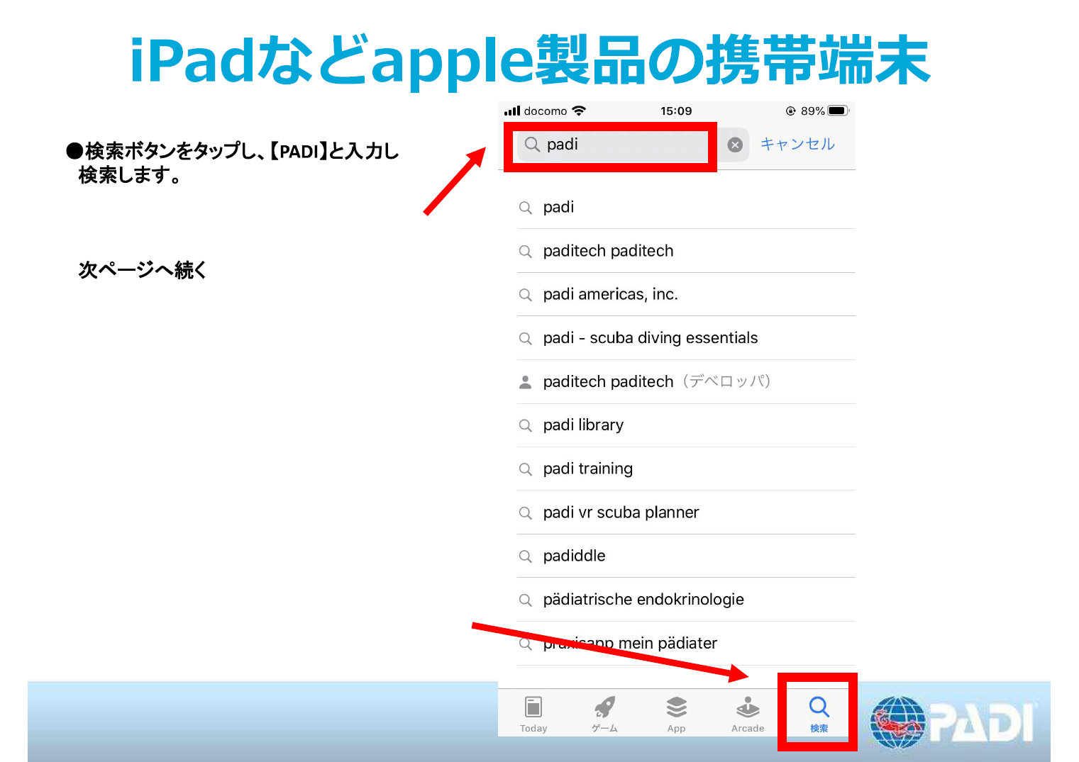Tap the docomo signal strength bars

point(512,111)
